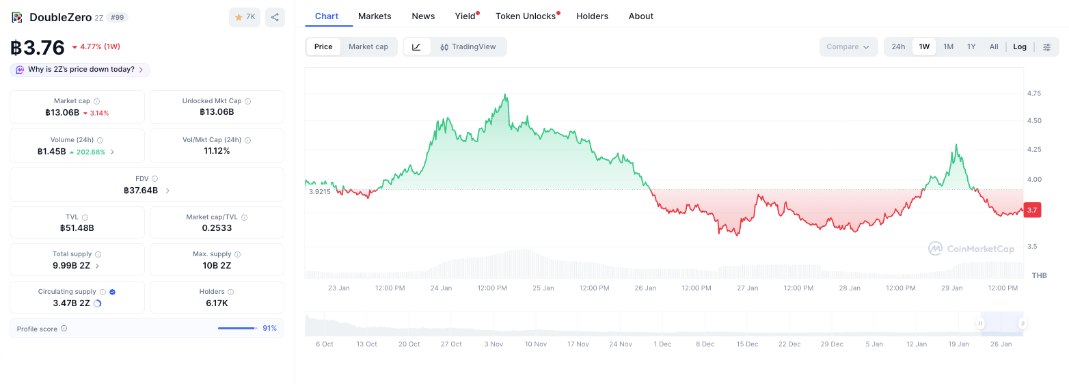Expand Total supply details chevron
1069x384 pixels.
click(x=97, y=266)
